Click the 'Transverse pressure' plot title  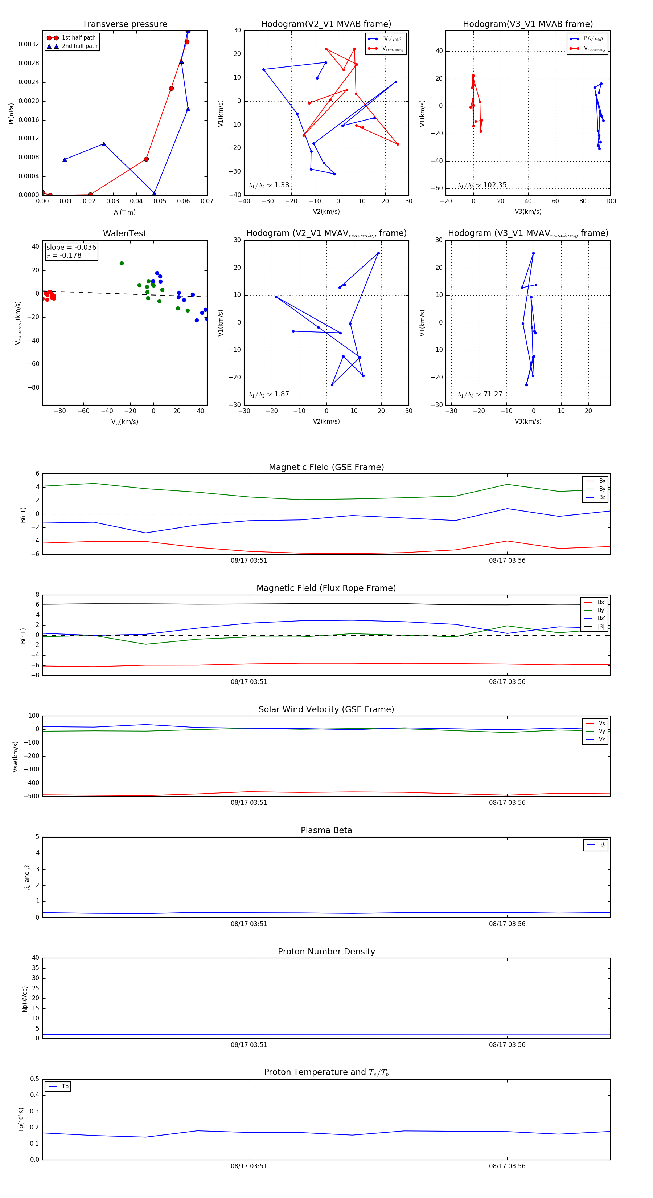pyautogui.click(x=124, y=24)
